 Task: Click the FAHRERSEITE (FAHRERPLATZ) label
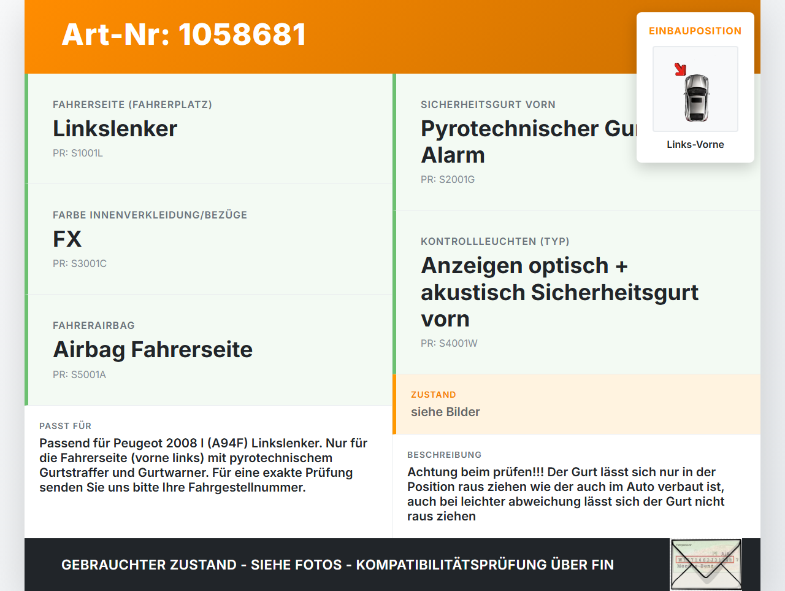132,104
